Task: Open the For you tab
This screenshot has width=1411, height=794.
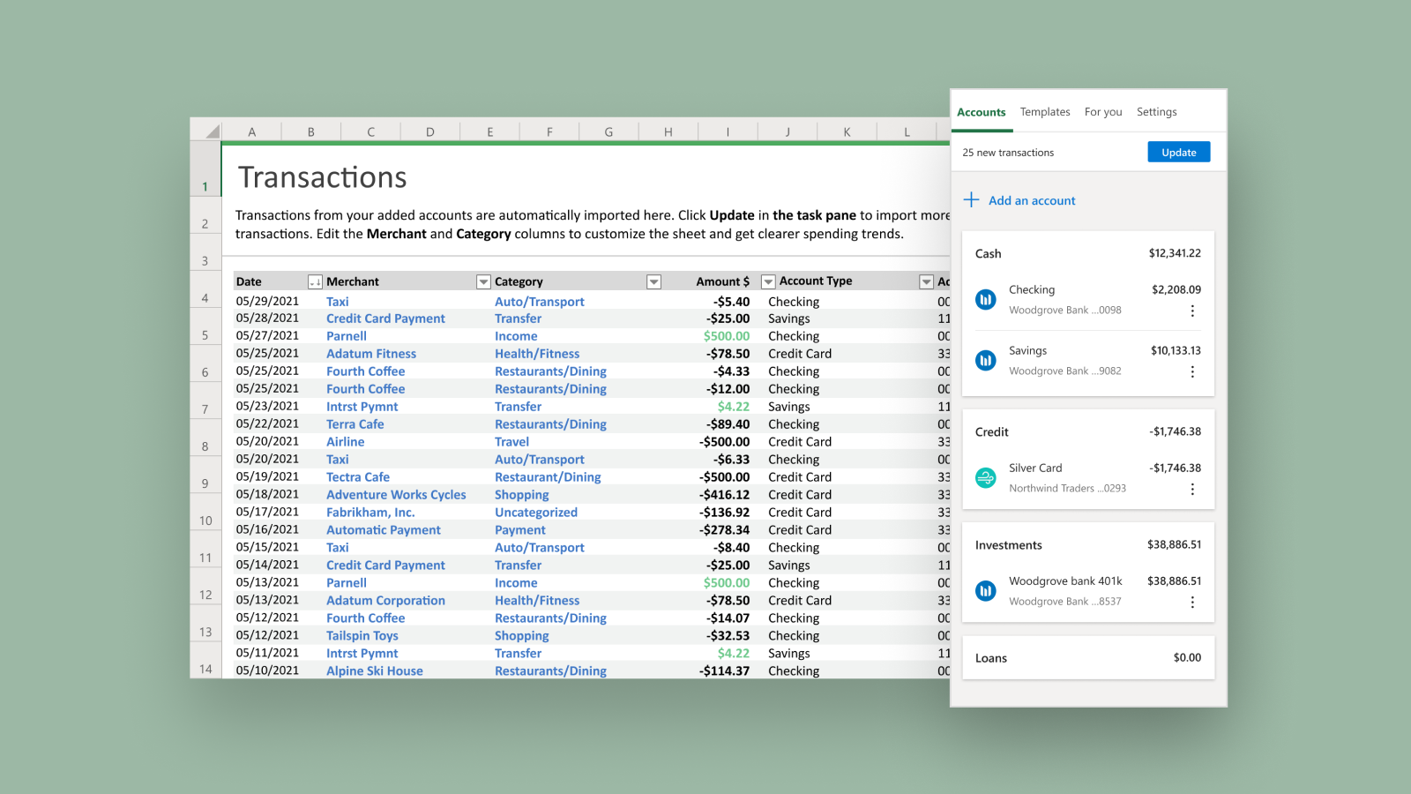Action: tap(1103, 112)
